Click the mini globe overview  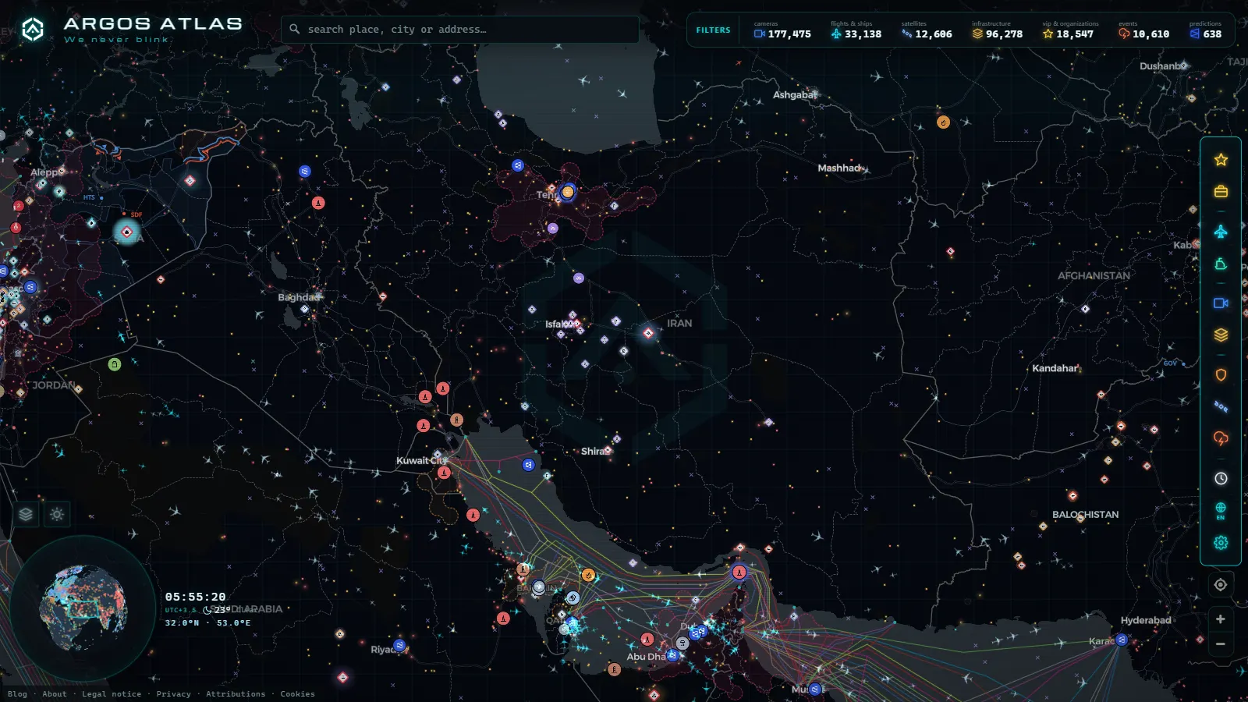click(83, 608)
